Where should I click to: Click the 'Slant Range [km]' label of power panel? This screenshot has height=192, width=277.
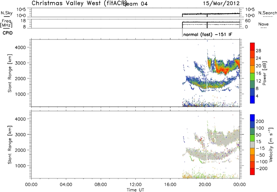click(x=10, y=73)
